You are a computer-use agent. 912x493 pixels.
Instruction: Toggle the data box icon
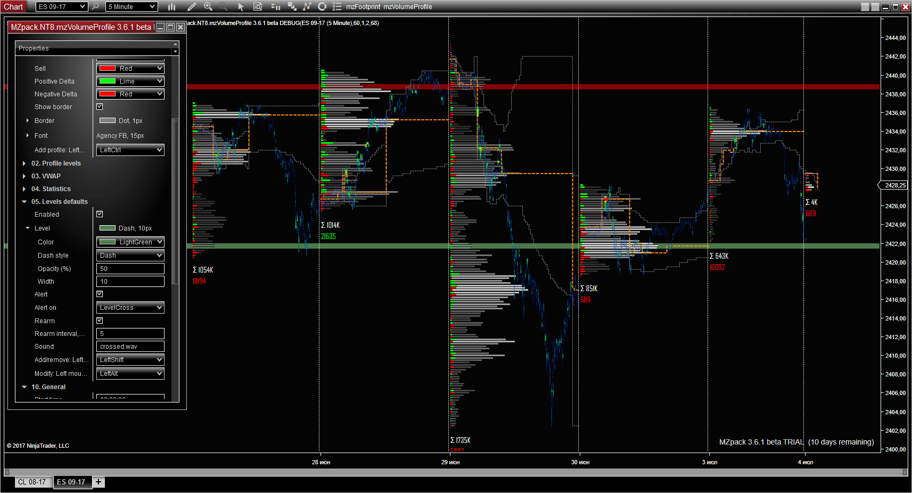[258, 6]
